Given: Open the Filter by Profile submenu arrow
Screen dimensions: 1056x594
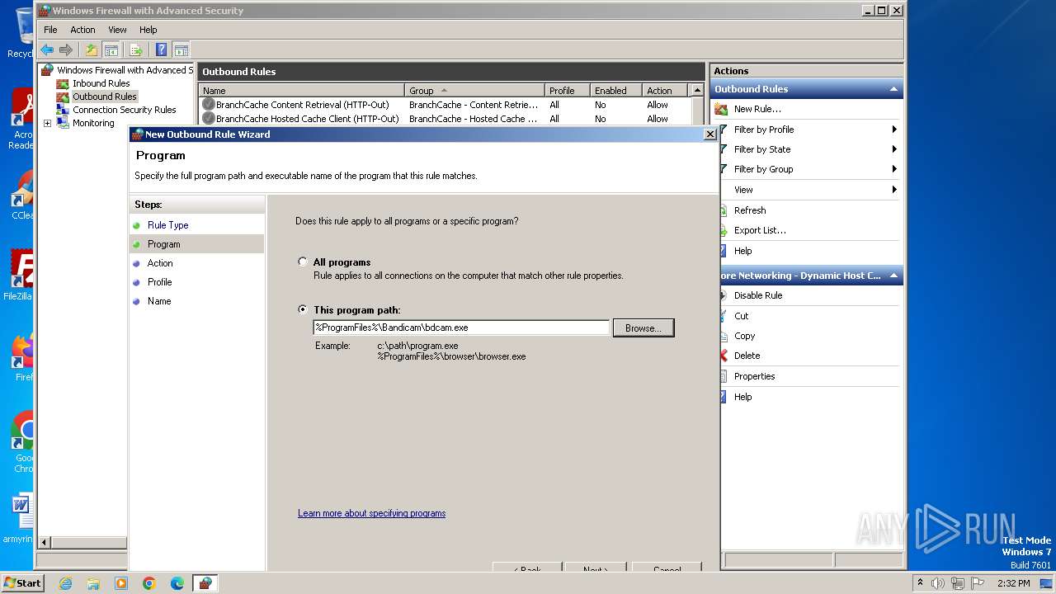Looking at the screenshot, I should [x=894, y=130].
